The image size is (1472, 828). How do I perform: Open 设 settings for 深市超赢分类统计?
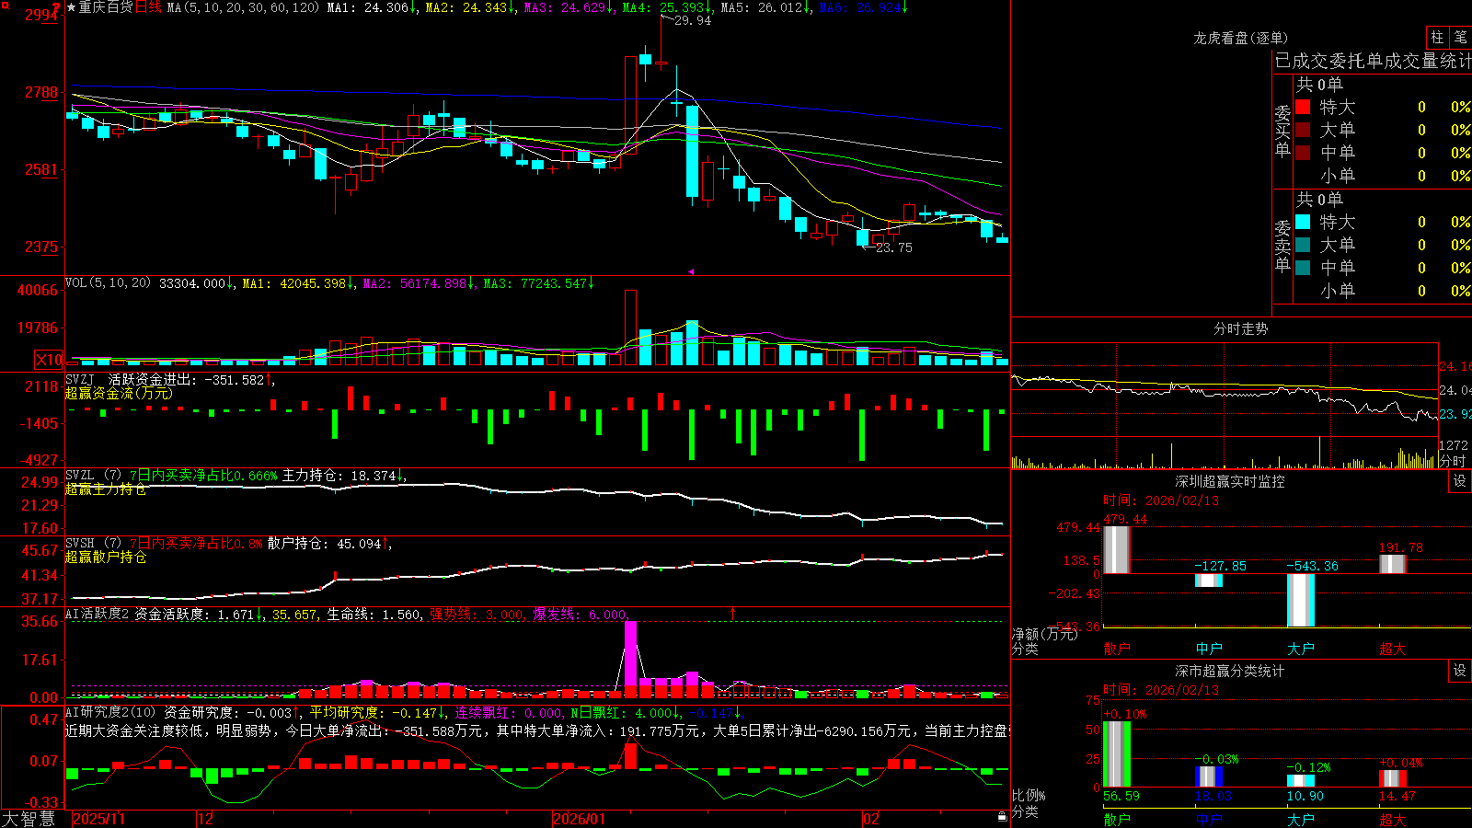pyautogui.click(x=1460, y=671)
